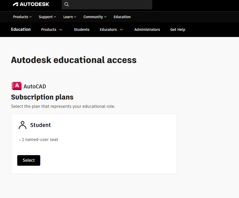Open the Community dropdown

[95, 17]
